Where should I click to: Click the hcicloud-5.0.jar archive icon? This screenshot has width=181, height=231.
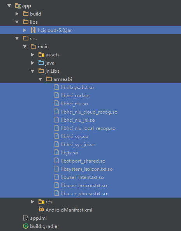click(33, 30)
